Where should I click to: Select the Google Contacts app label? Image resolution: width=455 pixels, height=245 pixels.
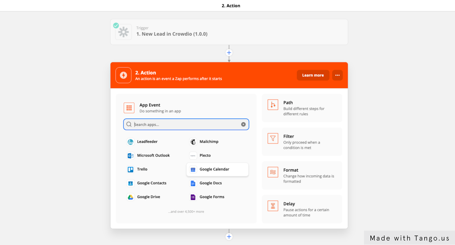[152, 183]
